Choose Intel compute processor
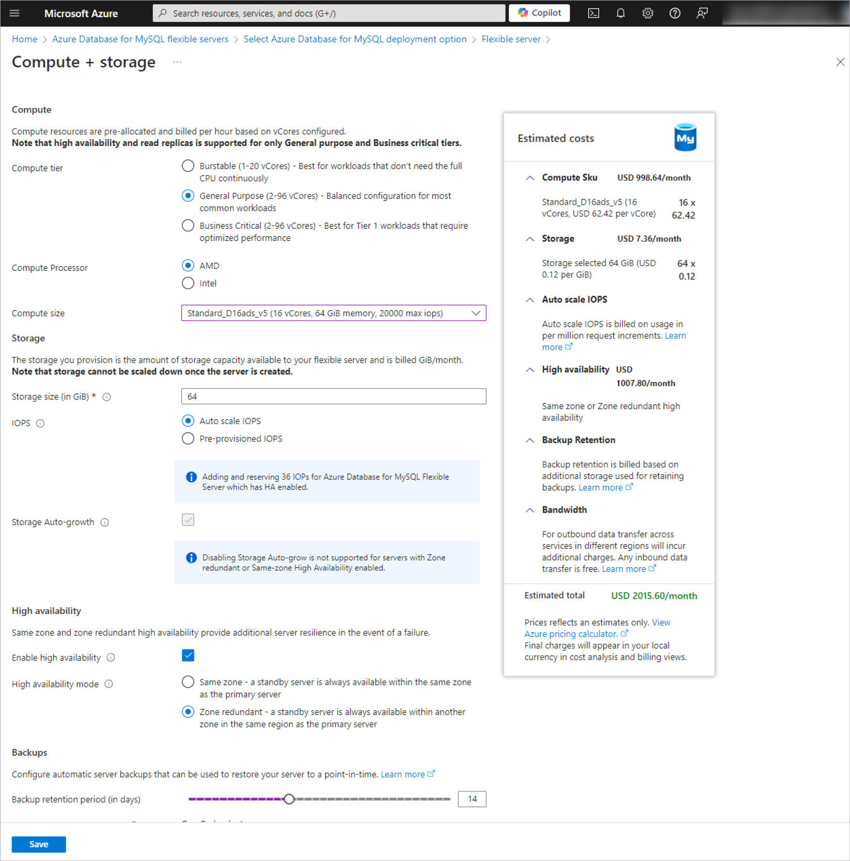 pos(188,283)
